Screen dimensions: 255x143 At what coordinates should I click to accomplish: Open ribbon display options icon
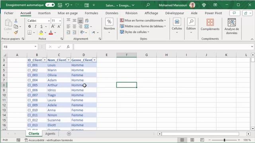coord(215,5)
